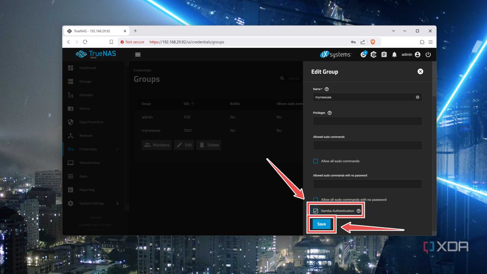Open Reporting in the sidebar
This screenshot has width=487, height=274.
click(x=87, y=190)
